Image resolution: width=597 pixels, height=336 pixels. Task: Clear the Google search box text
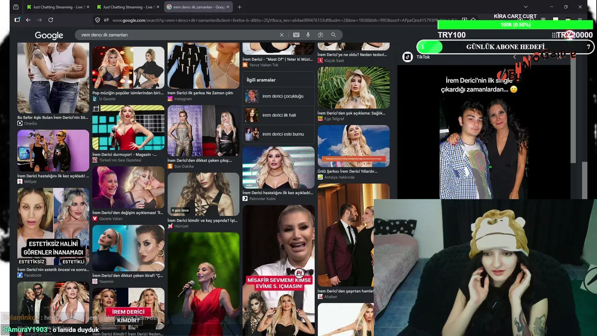[x=281, y=35]
